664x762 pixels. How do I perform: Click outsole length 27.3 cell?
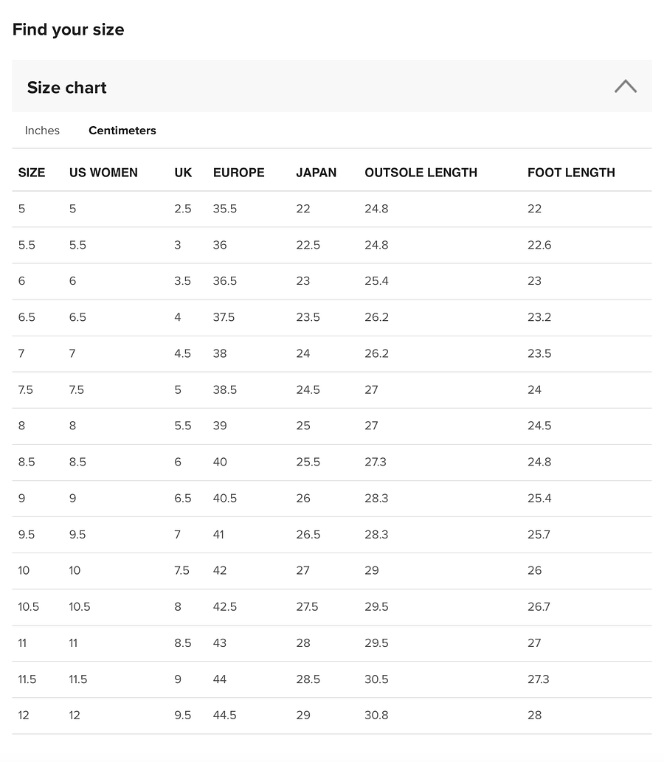pos(376,462)
